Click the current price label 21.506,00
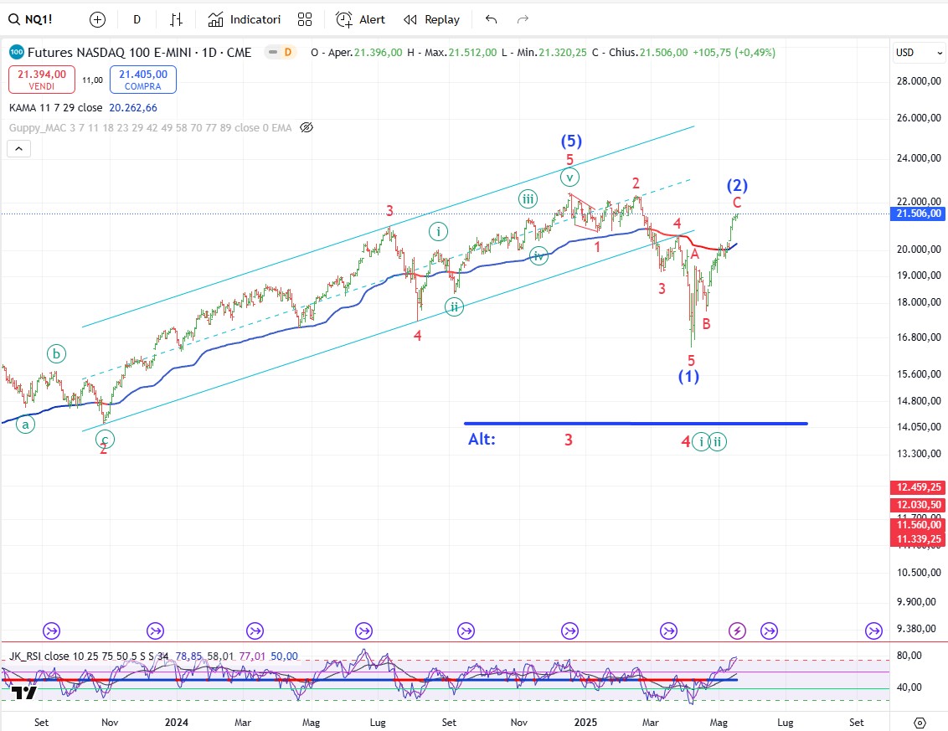 pyautogui.click(x=917, y=214)
